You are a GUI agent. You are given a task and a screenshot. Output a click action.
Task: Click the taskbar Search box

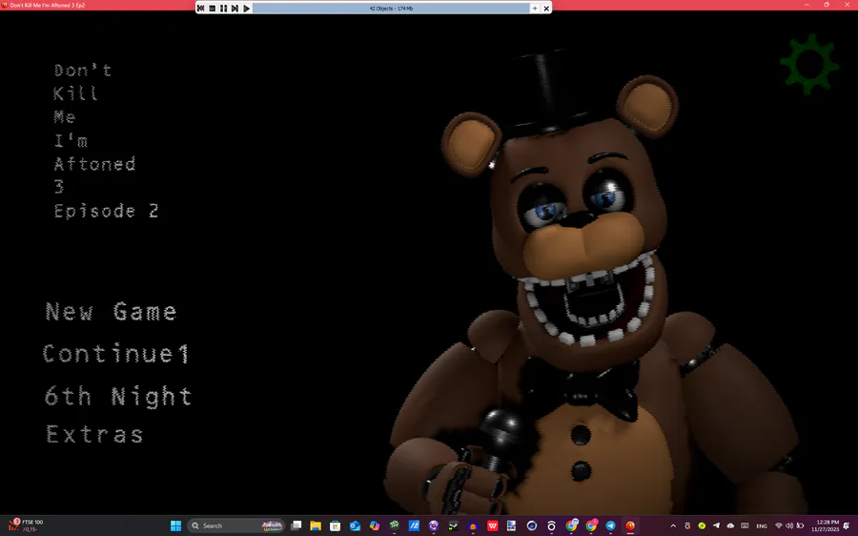click(x=235, y=526)
